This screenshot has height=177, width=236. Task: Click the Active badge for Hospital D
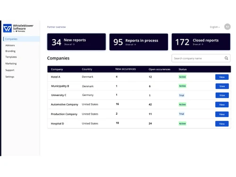[x=182, y=124]
